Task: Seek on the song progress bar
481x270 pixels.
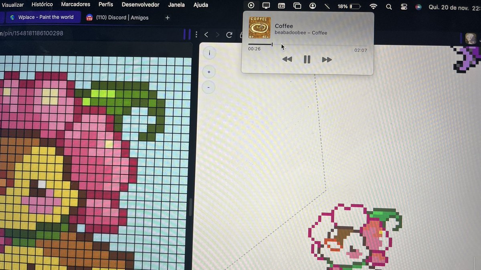Action: point(307,44)
